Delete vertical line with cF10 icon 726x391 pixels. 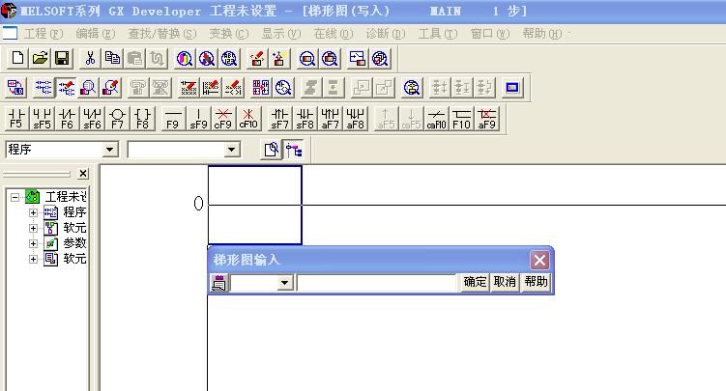248,119
